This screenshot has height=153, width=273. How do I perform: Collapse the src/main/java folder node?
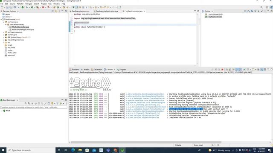click(3, 22)
